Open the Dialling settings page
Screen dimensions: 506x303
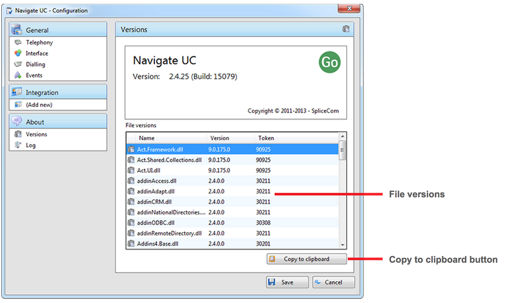point(35,64)
